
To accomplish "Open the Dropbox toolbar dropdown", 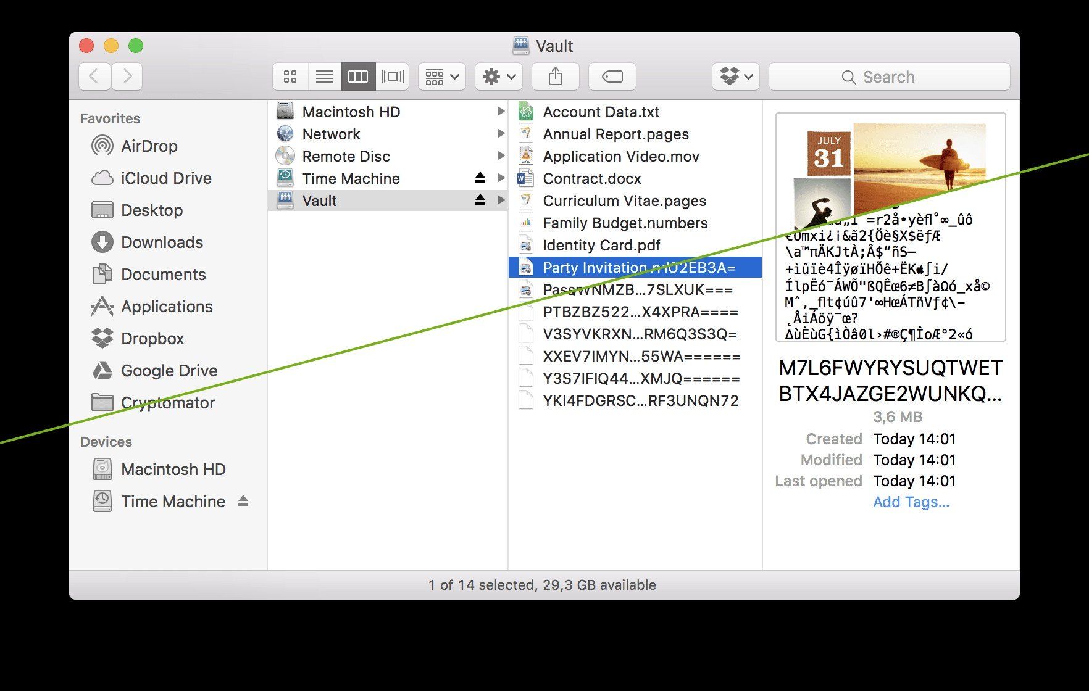I will pos(736,77).
